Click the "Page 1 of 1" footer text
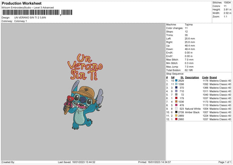This screenshot has height=165, width=233. click(x=225, y=162)
